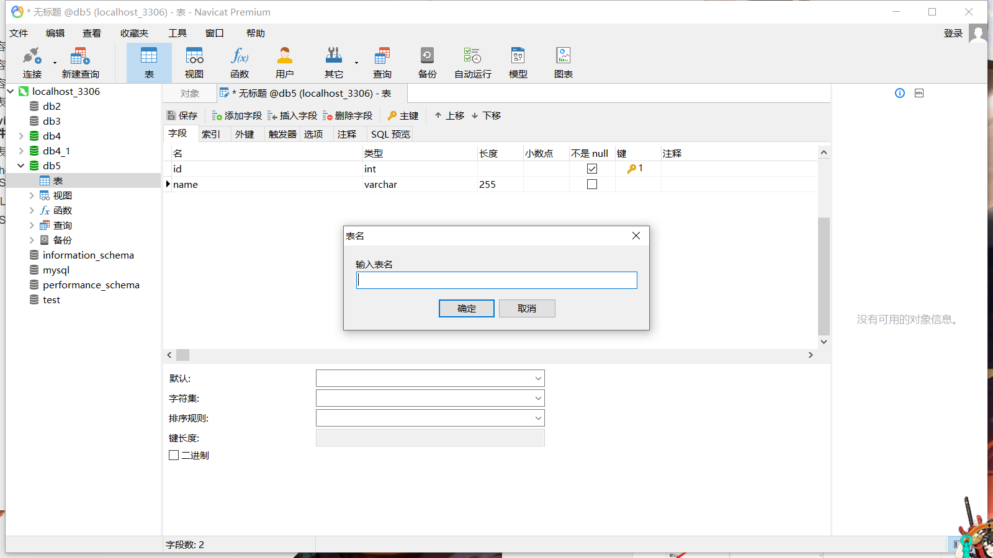993x558 pixels.
Task: Select the performance_schema database
Action: pyautogui.click(x=91, y=285)
